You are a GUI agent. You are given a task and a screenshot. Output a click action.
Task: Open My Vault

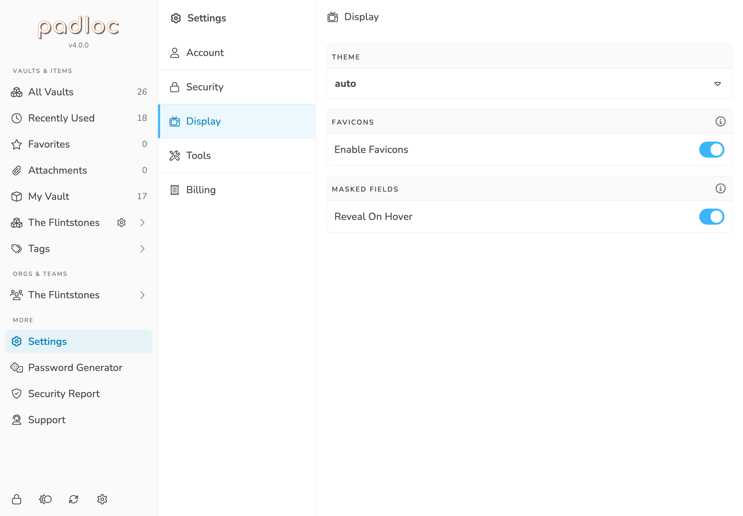point(79,197)
